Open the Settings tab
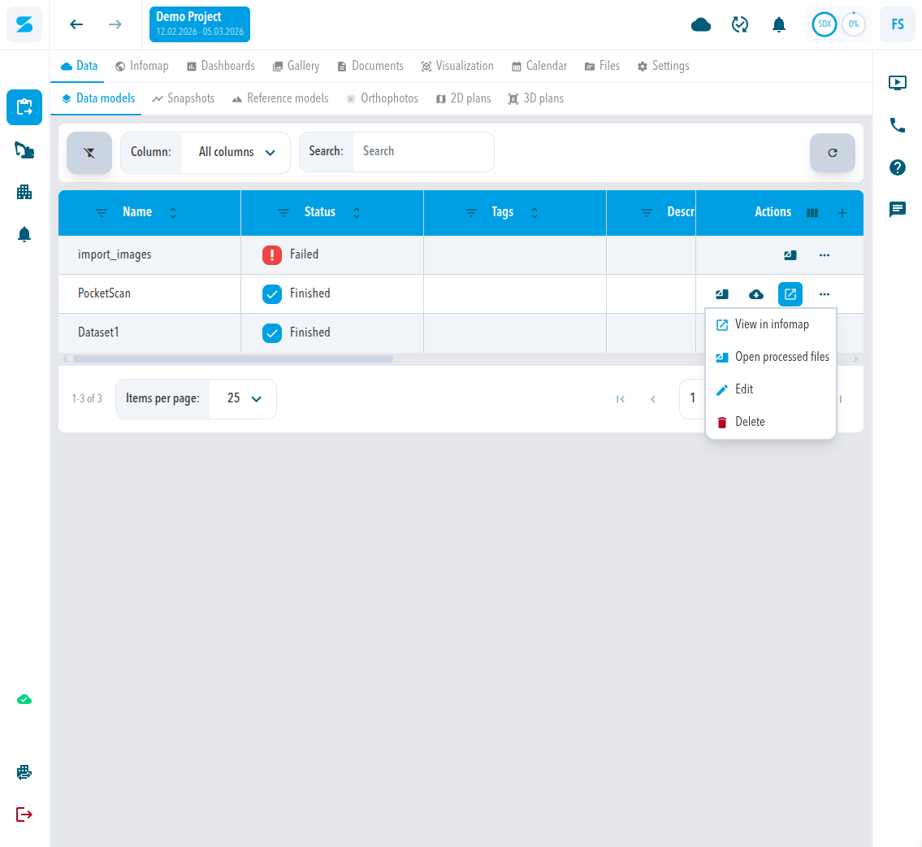This screenshot has width=922, height=847. click(664, 66)
